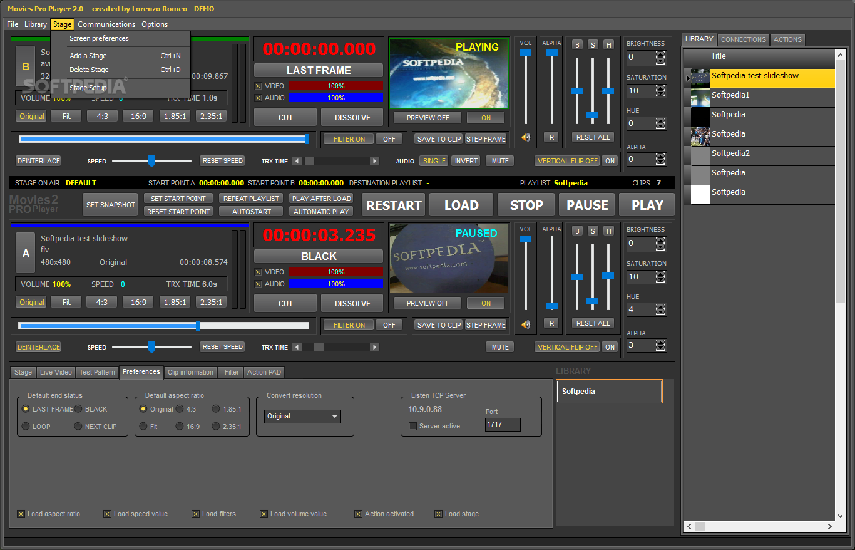Choose Add a Stage from the Stage menu
Screen dimensions: 855x550
(121, 56)
